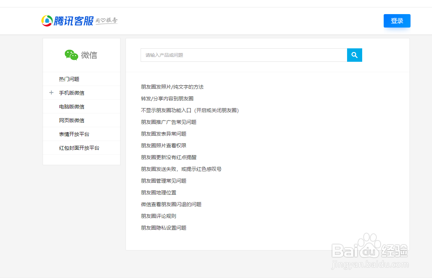Open 朋友圈照片查看权限 article
Viewport: 432px width, 279px height.
[x=164, y=146]
